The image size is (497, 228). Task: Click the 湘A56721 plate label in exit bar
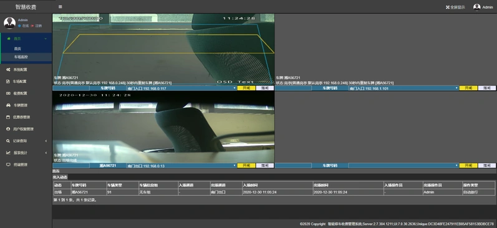(108, 166)
